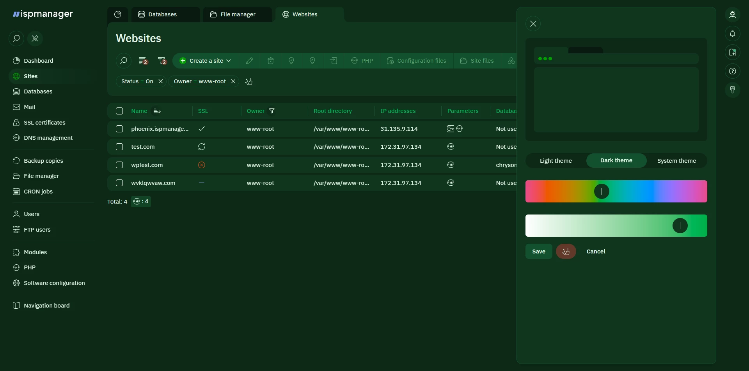Open the Owner column filter
Image resolution: width=749 pixels, height=371 pixels.
point(272,111)
